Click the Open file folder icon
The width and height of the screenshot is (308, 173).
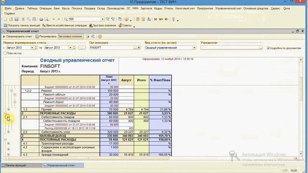[x=11, y=19]
